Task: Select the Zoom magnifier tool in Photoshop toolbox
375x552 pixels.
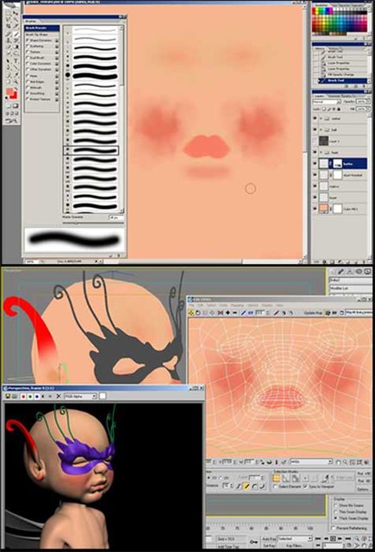Action: [16, 81]
